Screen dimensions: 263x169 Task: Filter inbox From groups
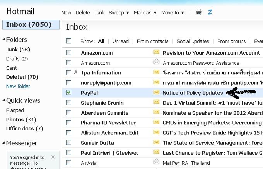231,41
